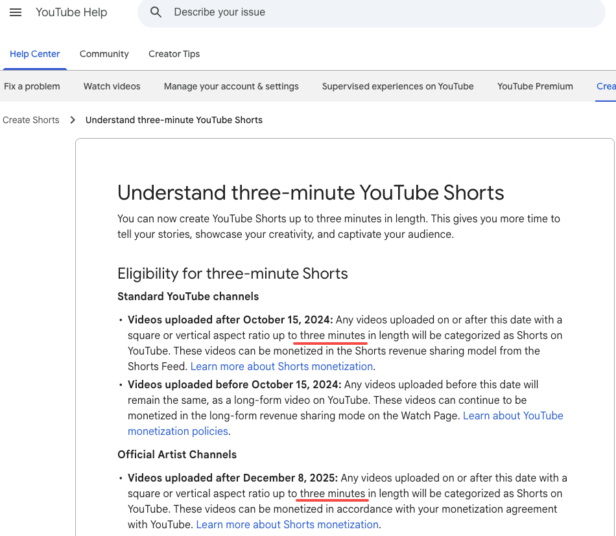This screenshot has width=616, height=536.
Task: Open the Community tab
Action: click(104, 54)
